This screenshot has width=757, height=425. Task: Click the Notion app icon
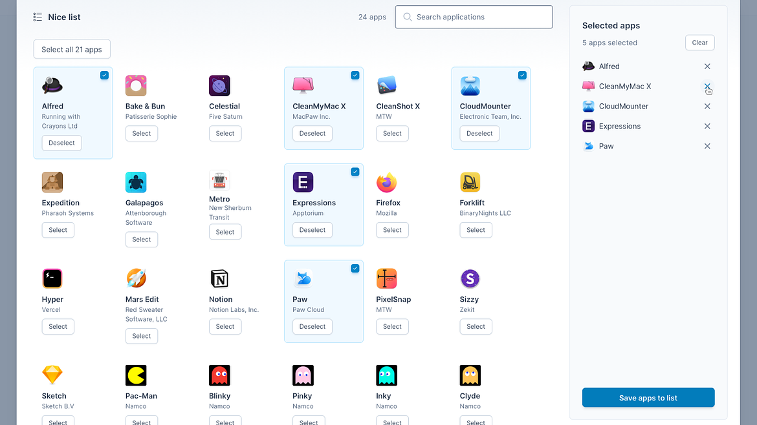219,278
